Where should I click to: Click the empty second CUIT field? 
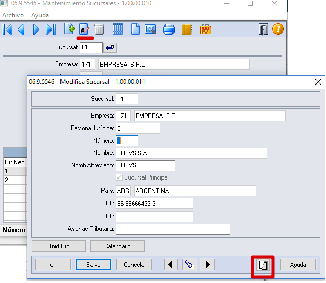tap(155, 216)
